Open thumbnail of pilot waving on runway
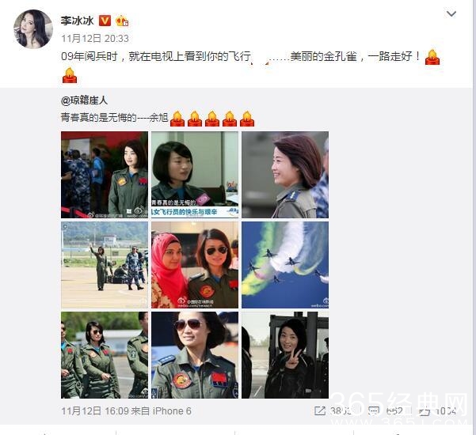 click(105, 265)
